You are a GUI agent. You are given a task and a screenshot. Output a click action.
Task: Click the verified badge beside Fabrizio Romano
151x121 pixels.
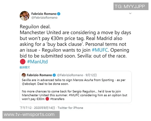pyautogui.click(x=59, y=14)
